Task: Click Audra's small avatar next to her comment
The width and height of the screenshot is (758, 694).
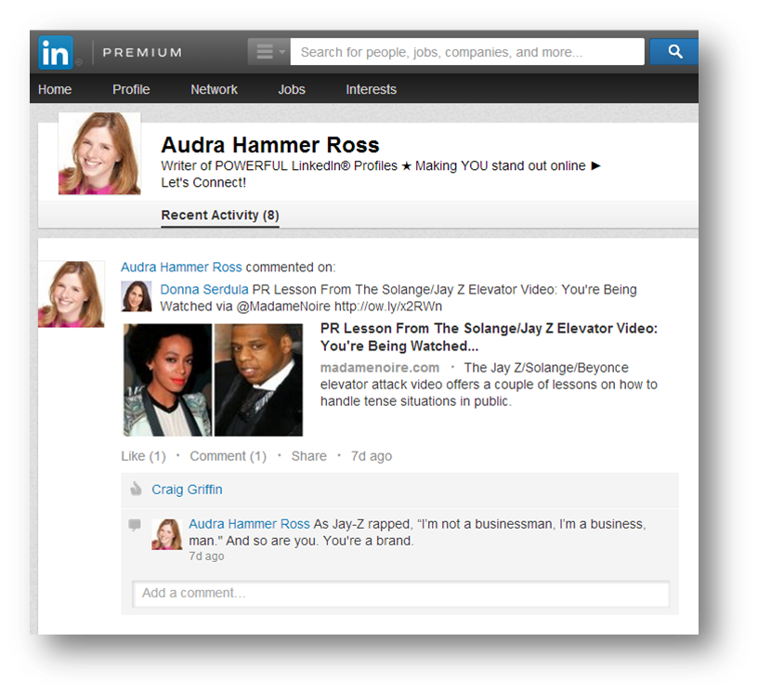Action: click(166, 534)
